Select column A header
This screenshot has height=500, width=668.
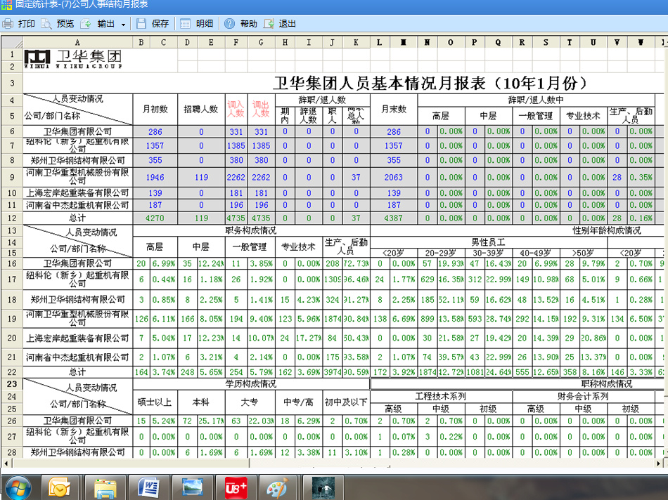[77, 42]
